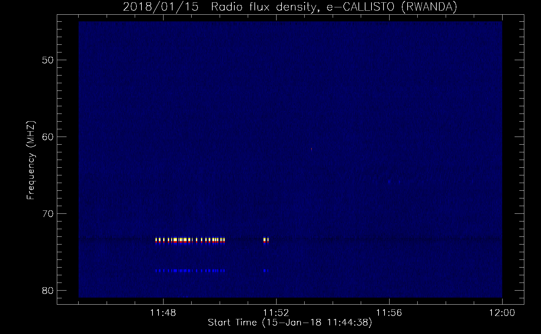Click the faint blue band near 77 MHz
Viewport: 541px width, 334px height.
pyautogui.click(x=190, y=271)
